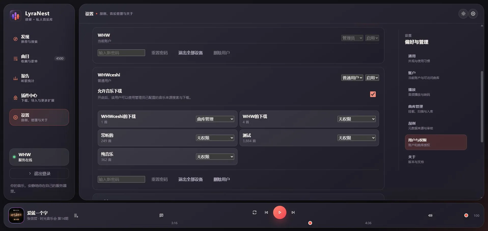
Task: Go to 通用 settings section
Action: coord(436,58)
